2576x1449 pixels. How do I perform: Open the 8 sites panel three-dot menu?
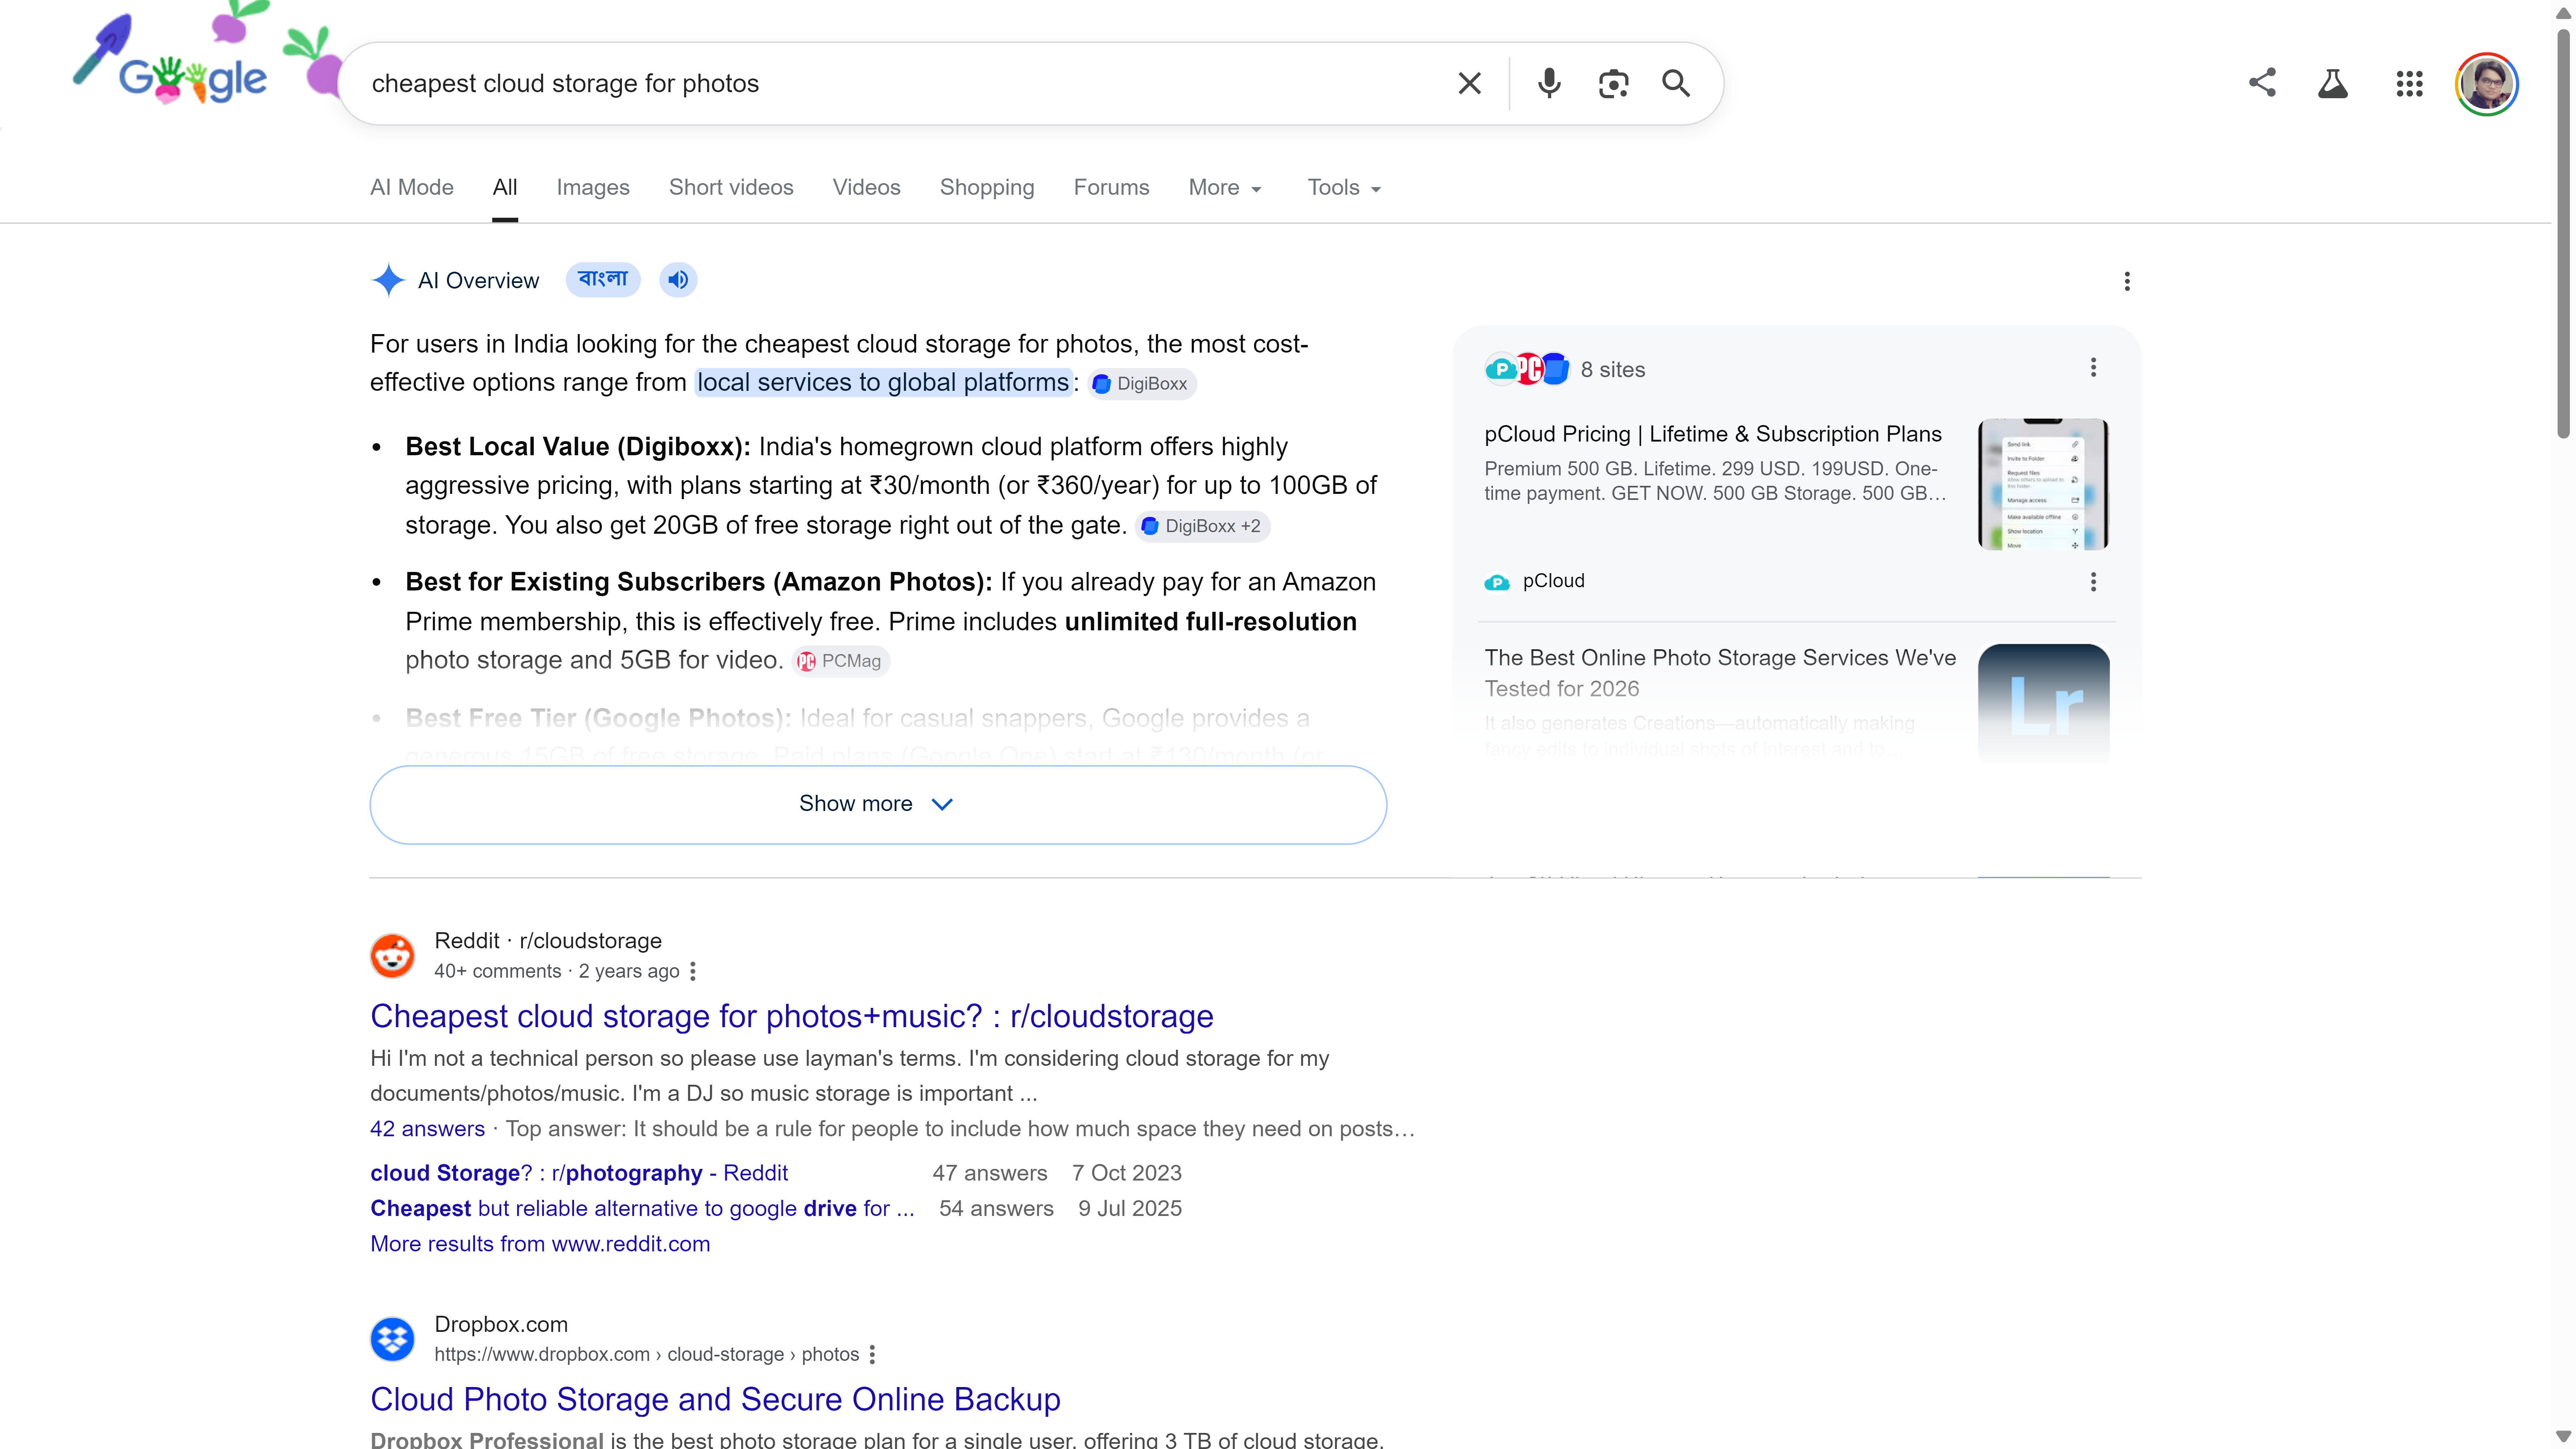(2093, 368)
